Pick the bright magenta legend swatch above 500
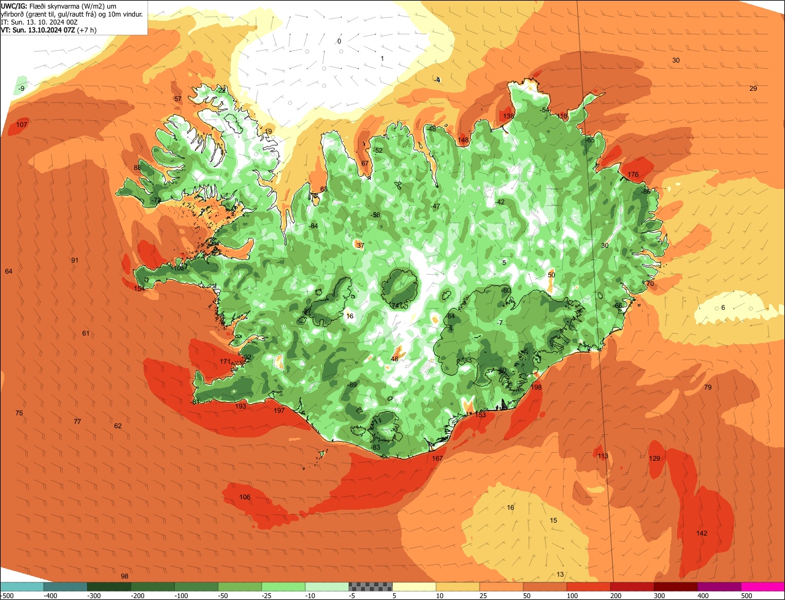Screen dimensions: 785x600 [763, 587]
